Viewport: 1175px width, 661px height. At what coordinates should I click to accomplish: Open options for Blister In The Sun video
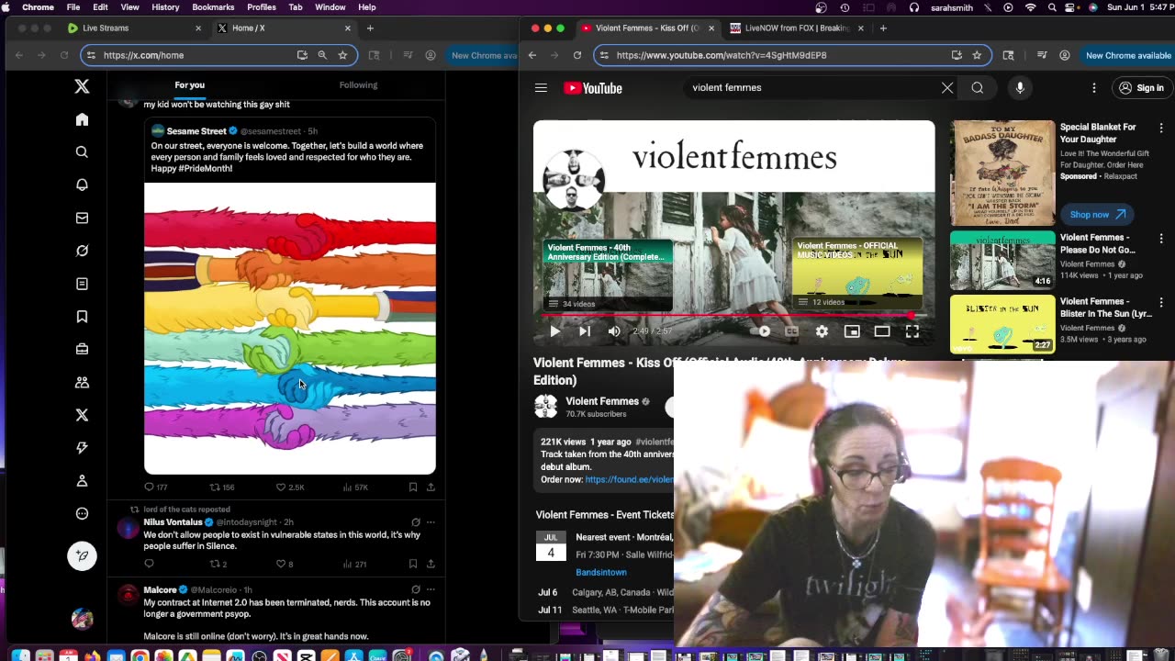click(1161, 302)
